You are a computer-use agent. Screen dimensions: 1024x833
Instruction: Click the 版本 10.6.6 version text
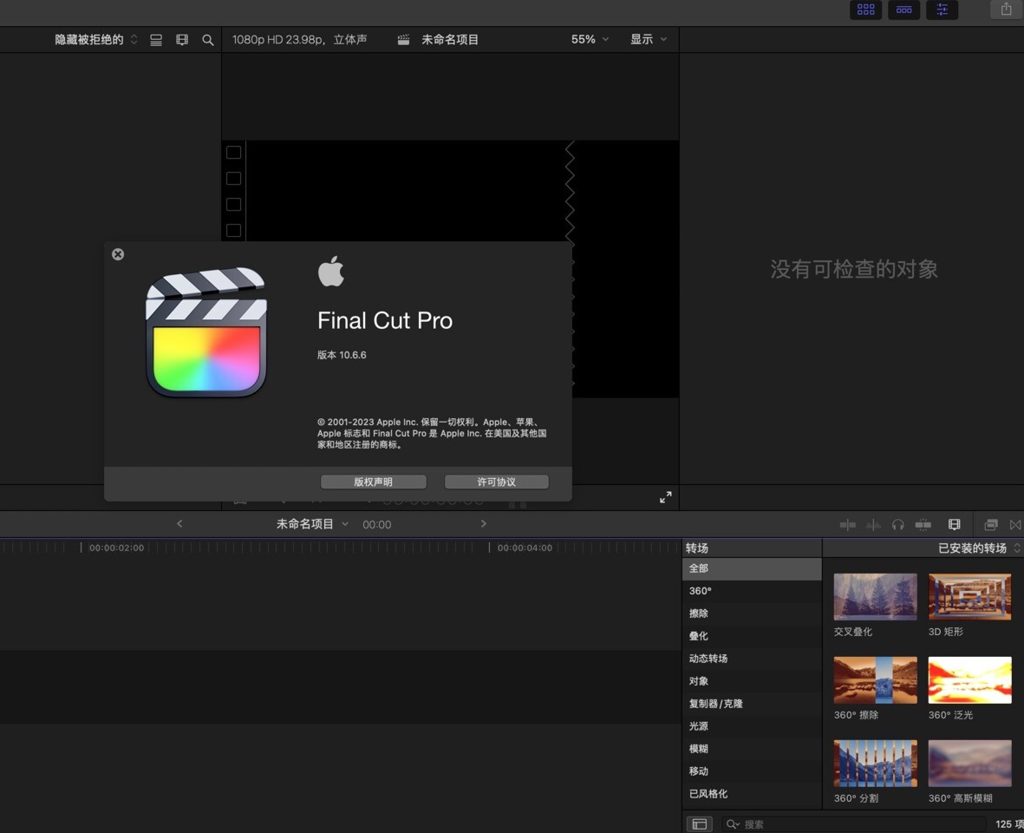point(342,355)
